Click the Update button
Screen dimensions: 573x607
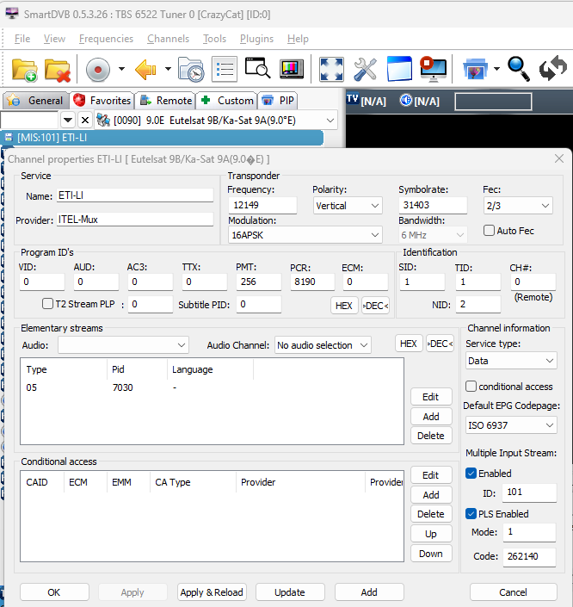pyautogui.click(x=290, y=592)
